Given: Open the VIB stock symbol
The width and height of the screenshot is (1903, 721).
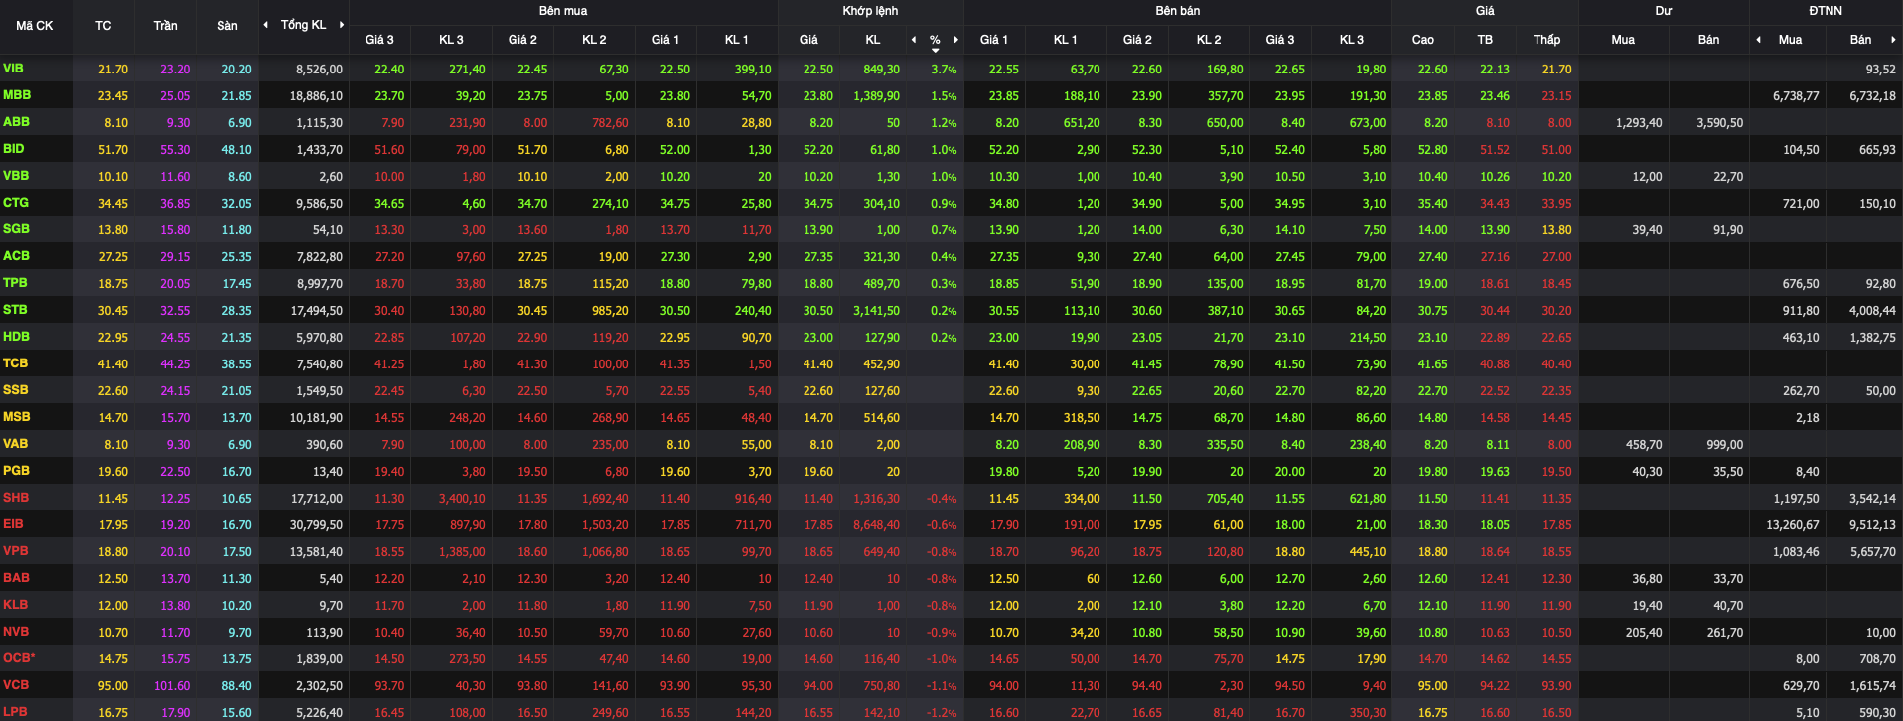Looking at the screenshot, I should 13,69.
